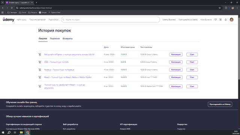Screen dimensions: 240x135
Task: Open the Google bookmark
Action: [43, 12]
